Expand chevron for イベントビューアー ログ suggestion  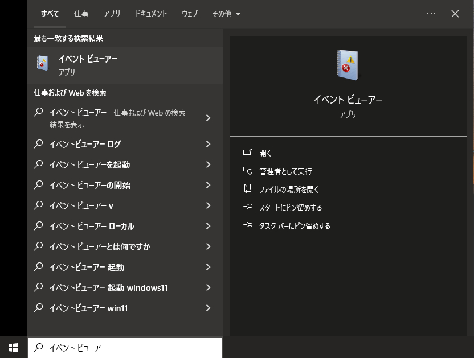pyautogui.click(x=208, y=145)
